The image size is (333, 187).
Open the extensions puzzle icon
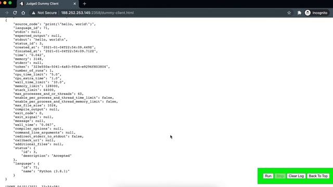(x=299, y=12)
